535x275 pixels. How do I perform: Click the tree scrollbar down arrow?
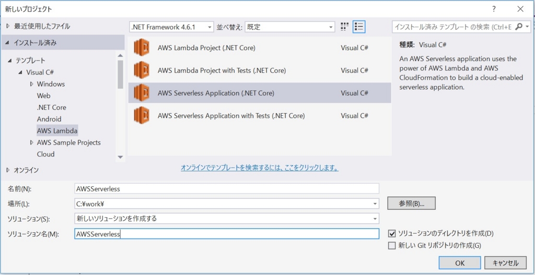(x=120, y=157)
